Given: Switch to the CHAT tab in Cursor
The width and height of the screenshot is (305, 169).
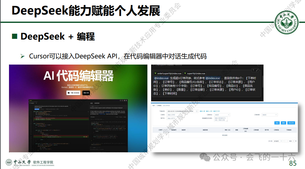Looking at the screenshot, I should pyautogui.click(x=91, y=103).
